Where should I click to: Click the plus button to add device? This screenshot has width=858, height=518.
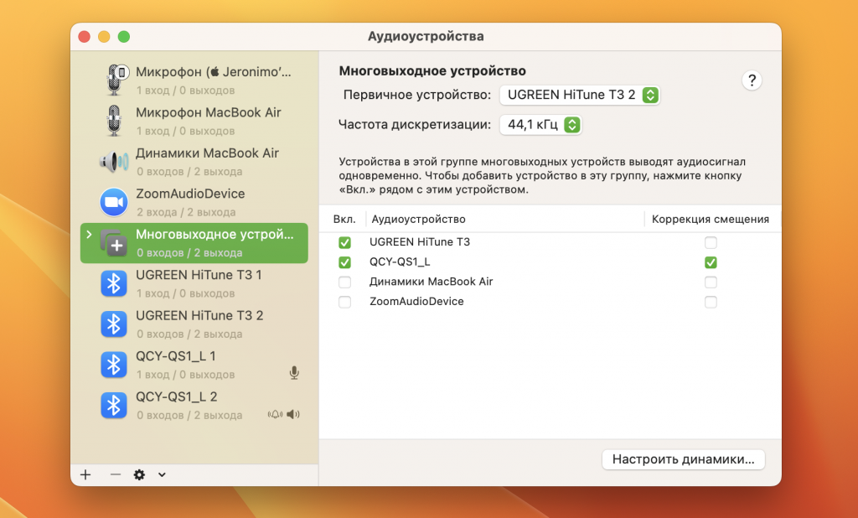[85, 474]
